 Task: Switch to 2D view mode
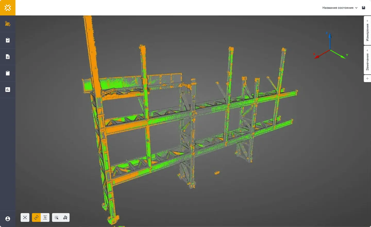(45, 217)
